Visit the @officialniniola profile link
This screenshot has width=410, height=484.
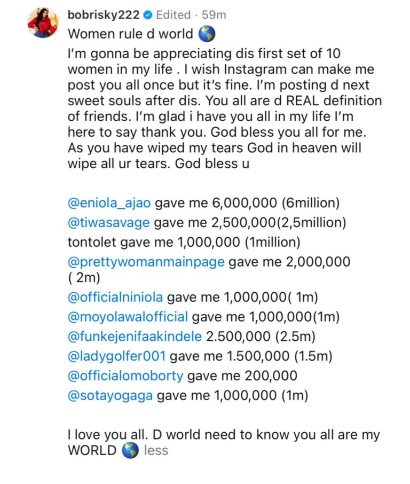click(115, 297)
